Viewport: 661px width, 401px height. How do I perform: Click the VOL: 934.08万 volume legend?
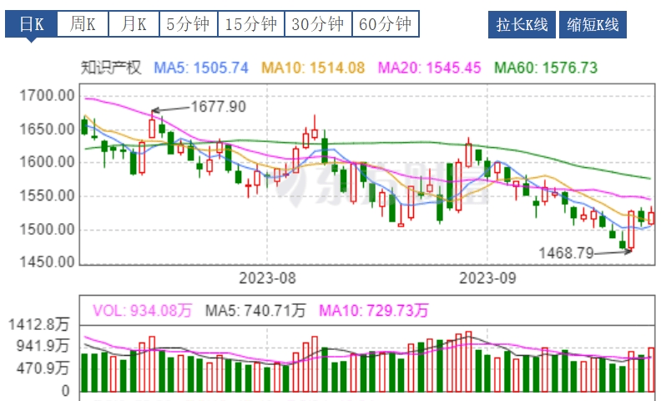[142, 310]
